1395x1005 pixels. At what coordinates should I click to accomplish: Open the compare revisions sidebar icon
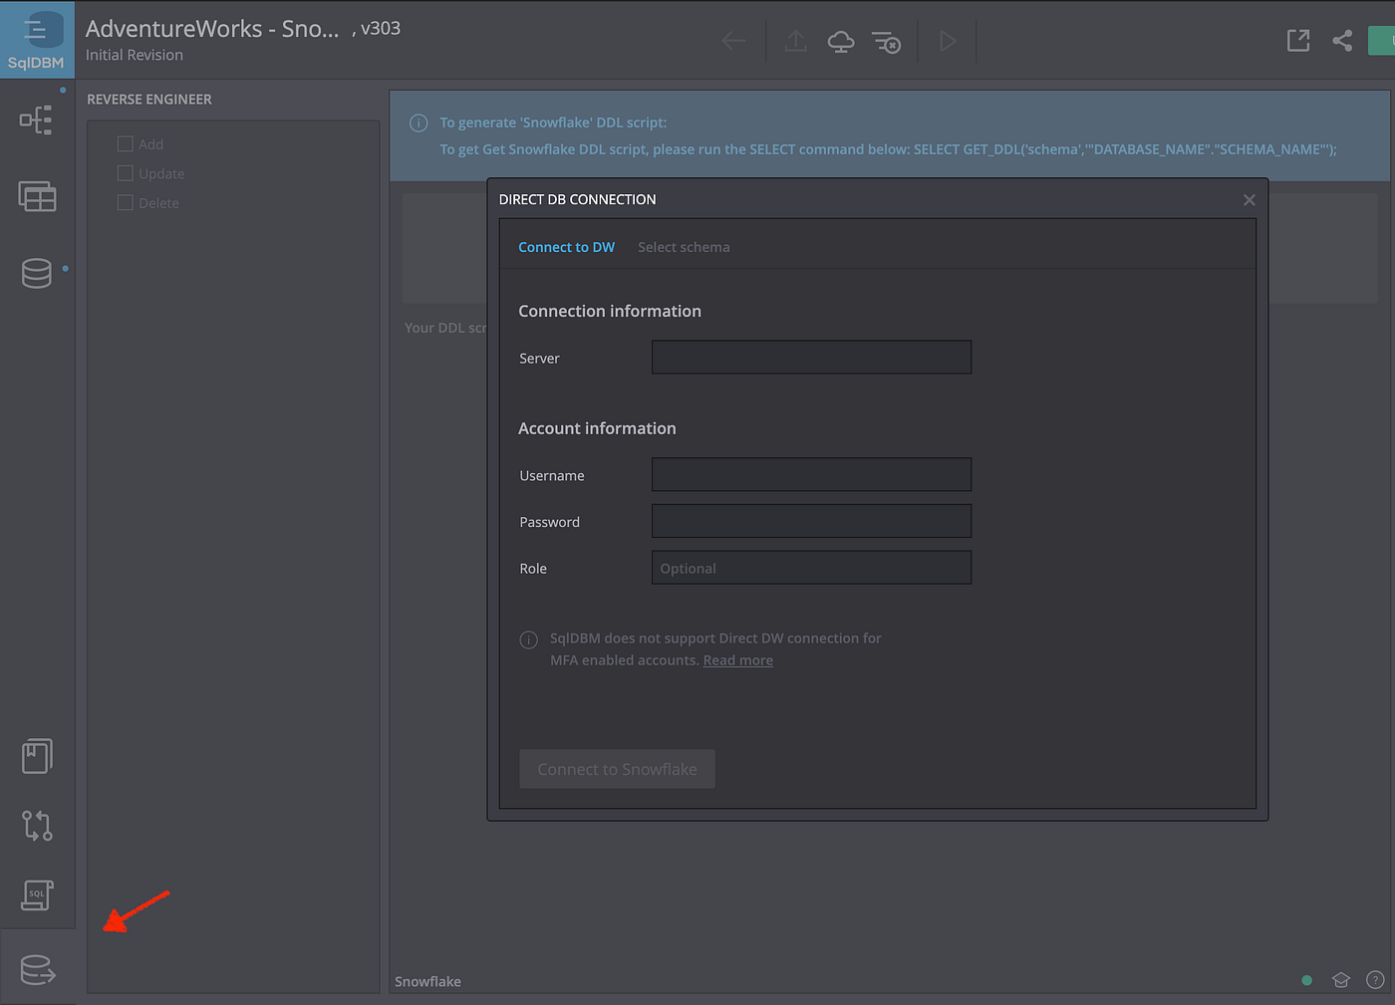point(37,826)
